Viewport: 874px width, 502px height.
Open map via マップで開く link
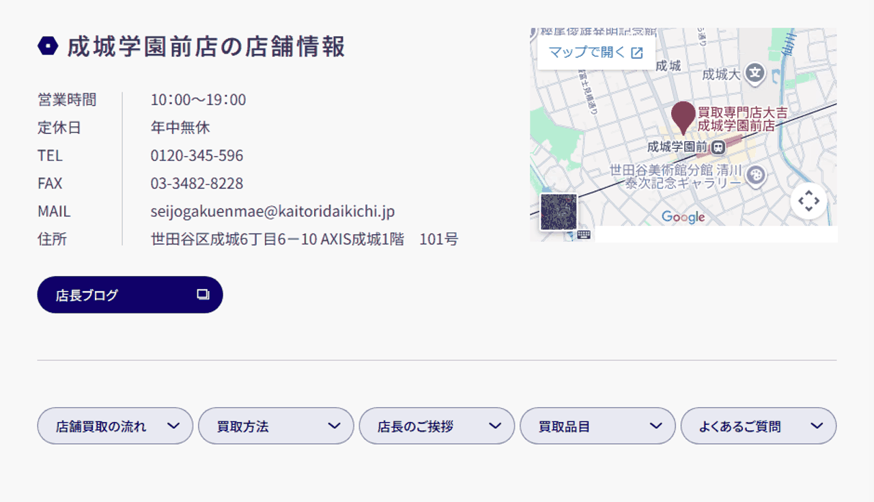(x=596, y=53)
